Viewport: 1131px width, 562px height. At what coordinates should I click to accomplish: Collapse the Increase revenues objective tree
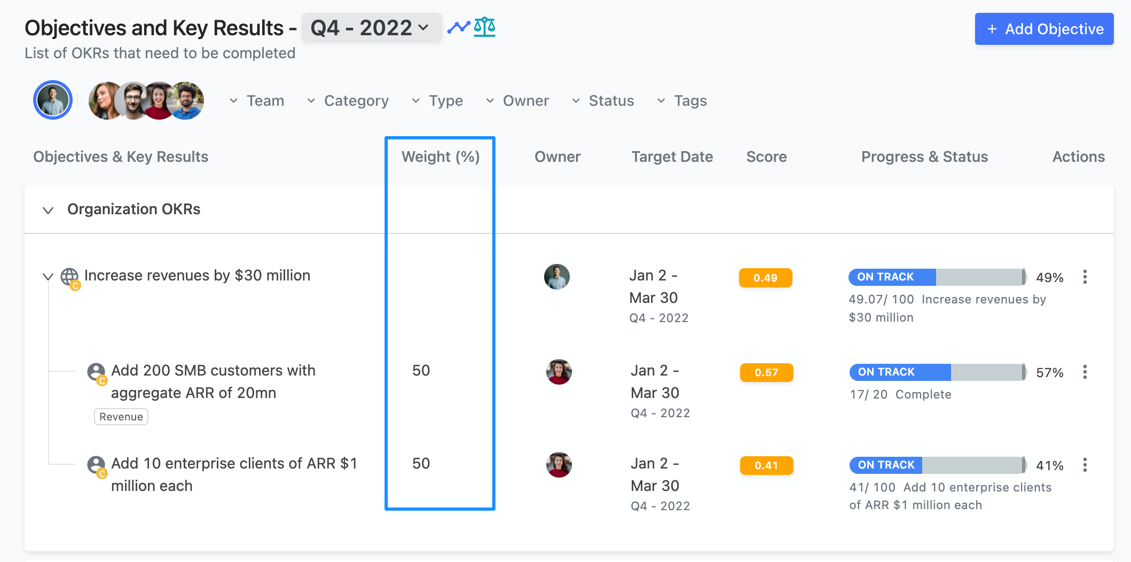click(48, 276)
